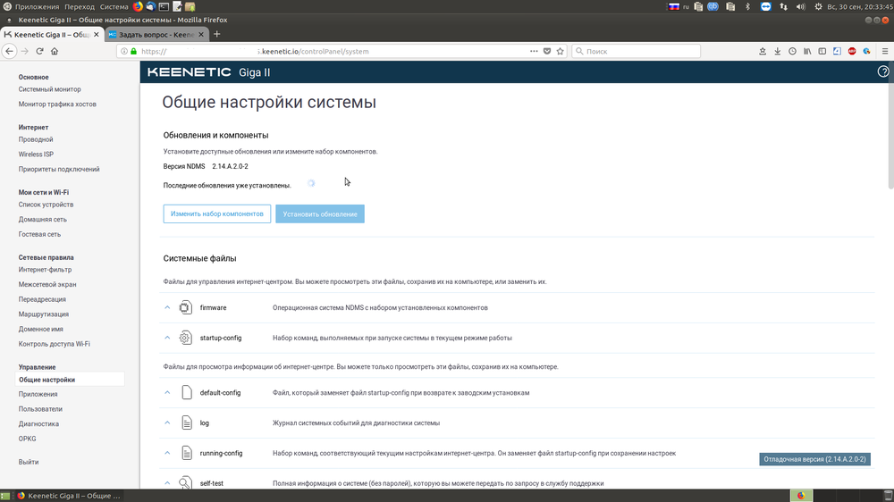
Task: Open 'Маршрутизация' sidebar item
Action: click(43, 314)
